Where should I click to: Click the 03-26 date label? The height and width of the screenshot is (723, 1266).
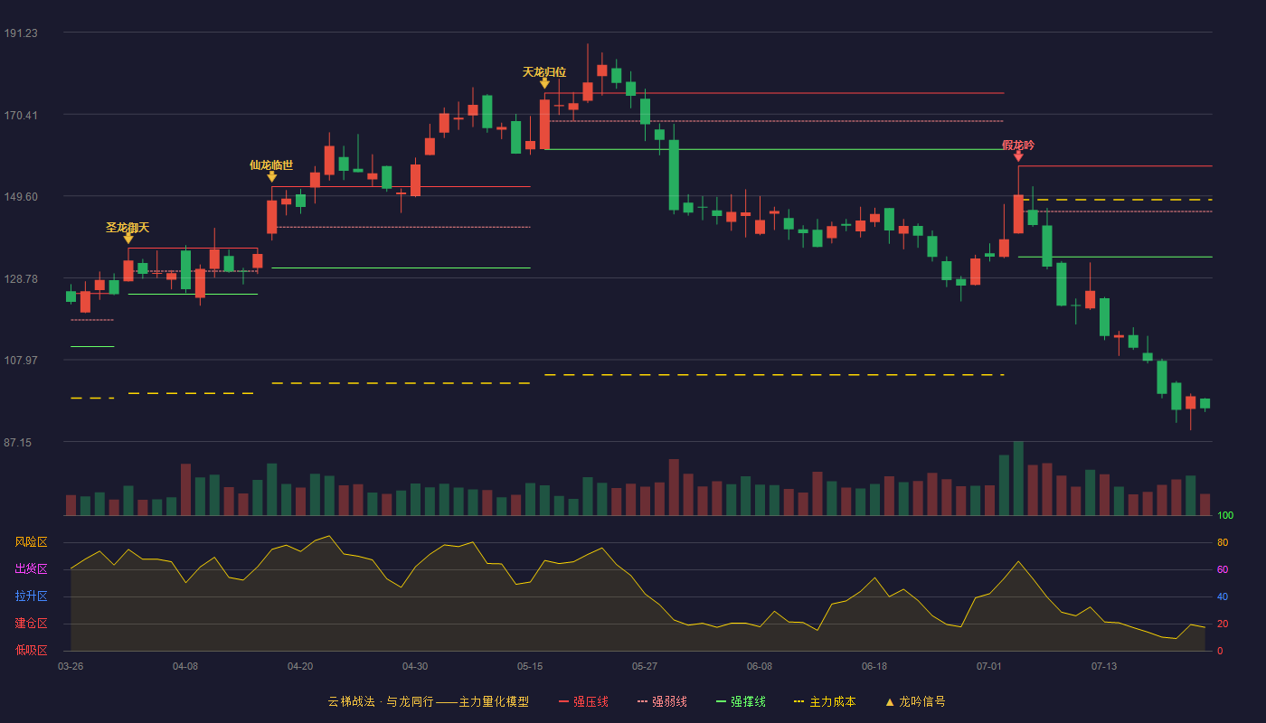(x=71, y=666)
